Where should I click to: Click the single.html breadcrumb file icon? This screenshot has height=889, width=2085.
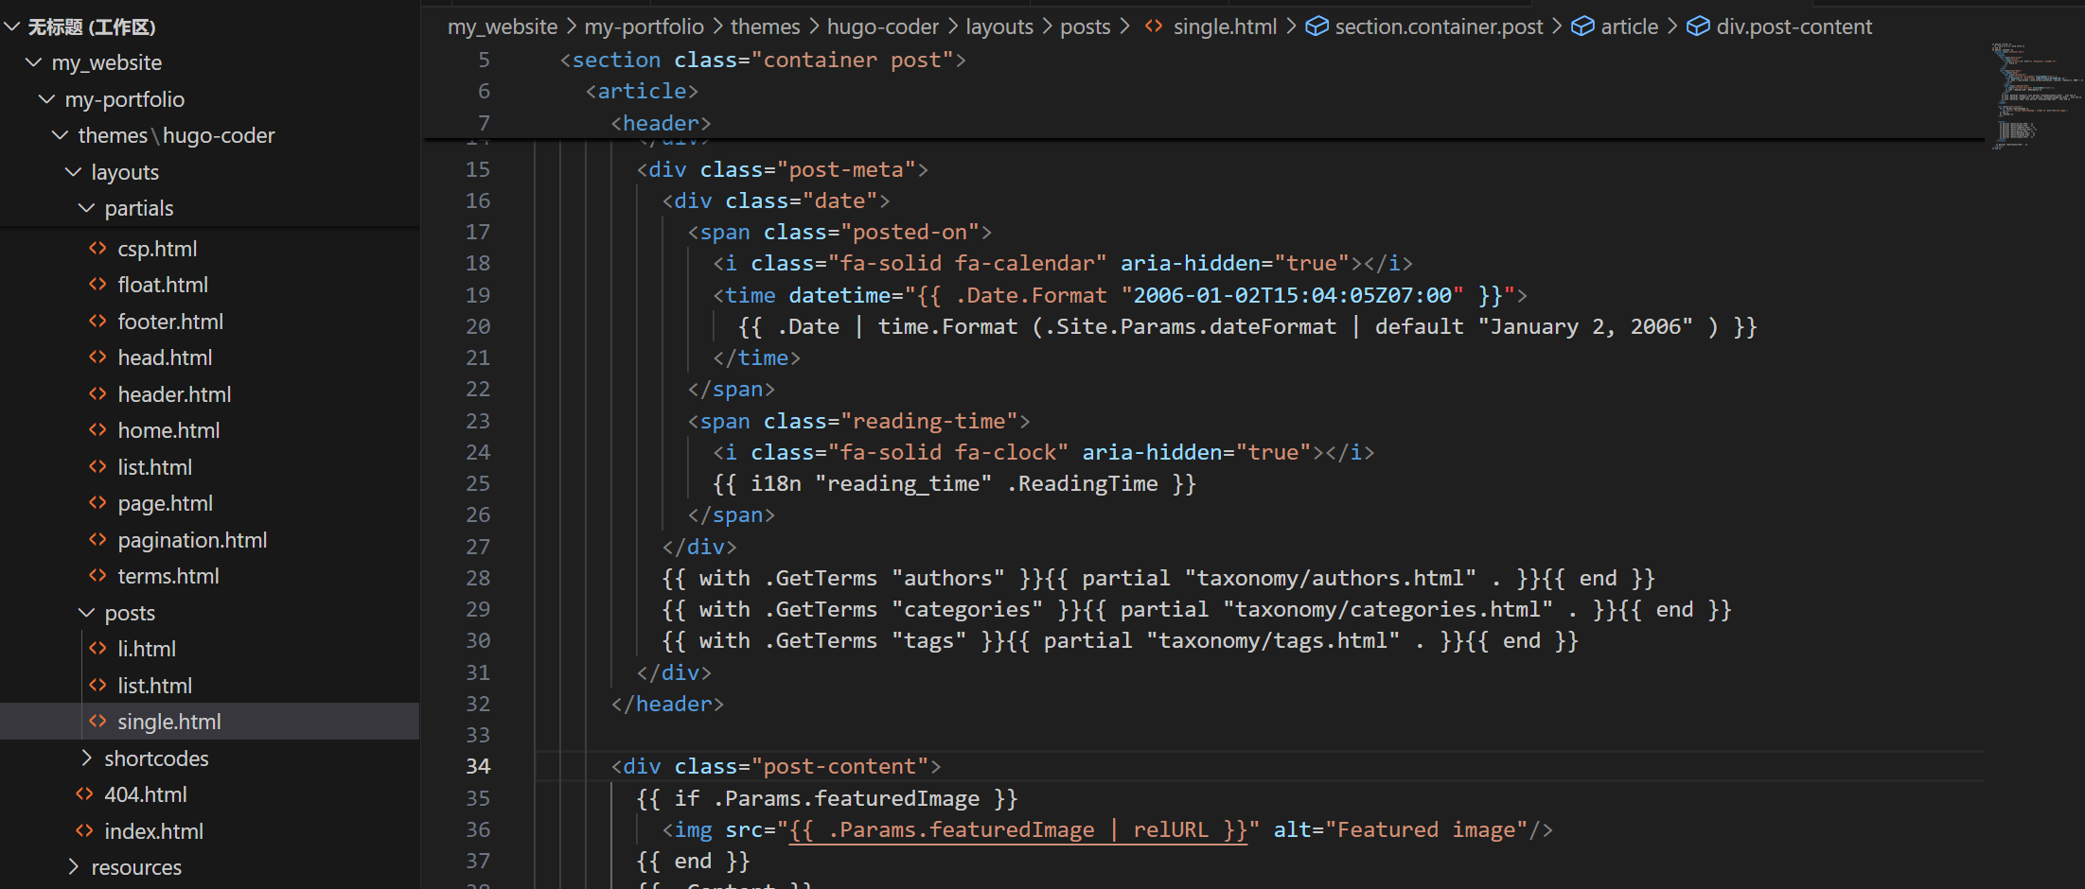pyautogui.click(x=1154, y=26)
